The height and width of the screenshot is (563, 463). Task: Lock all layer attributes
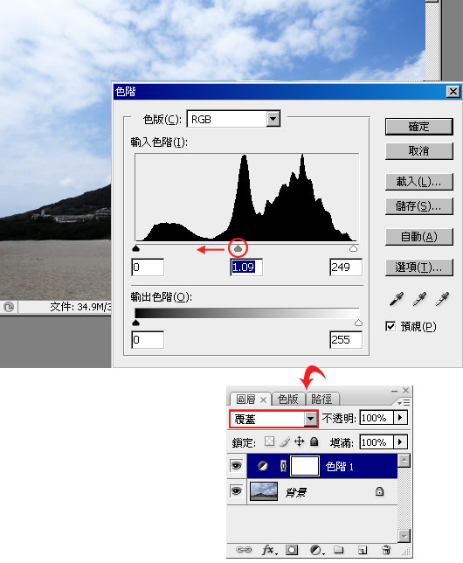click(314, 441)
